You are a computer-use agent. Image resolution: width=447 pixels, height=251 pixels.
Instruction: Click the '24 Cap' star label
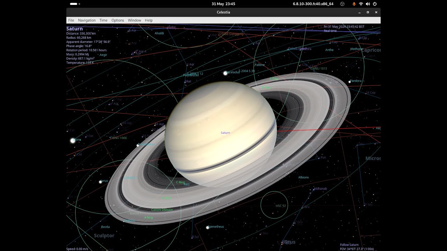(371, 93)
